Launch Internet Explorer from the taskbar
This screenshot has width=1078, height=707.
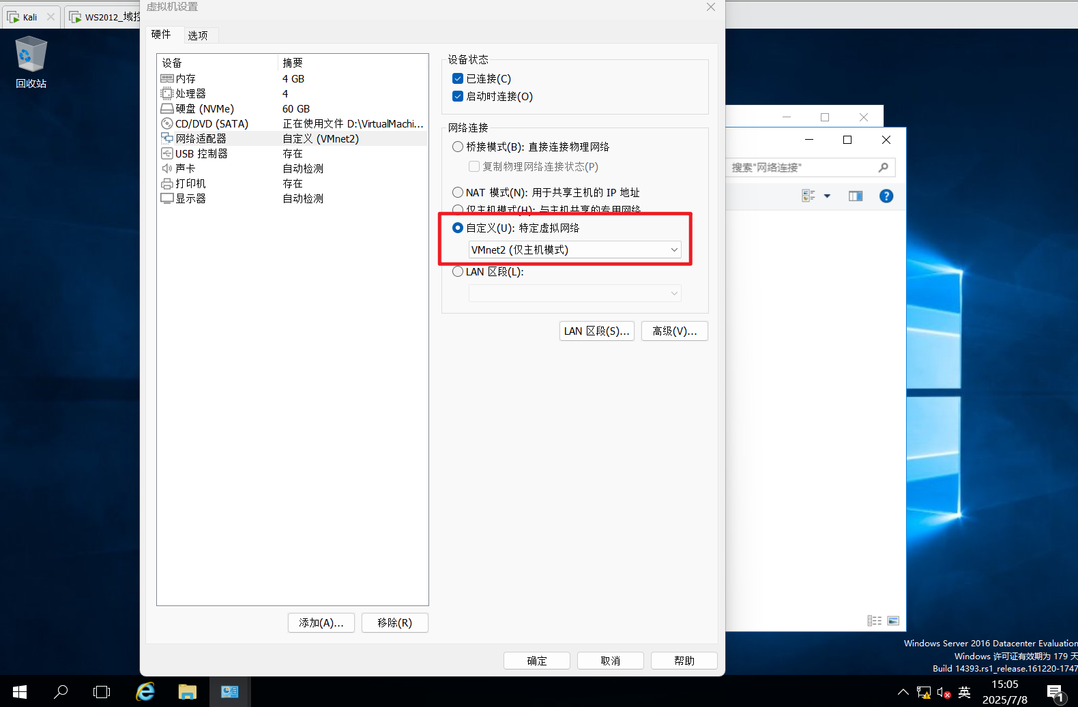(145, 692)
